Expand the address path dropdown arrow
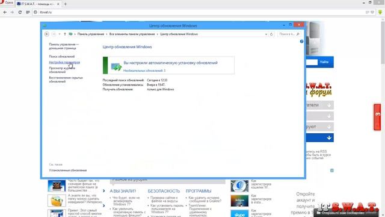Image resolution: width=385 pixels, height=217 pixels. click(266, 34)
